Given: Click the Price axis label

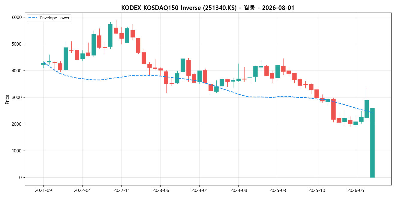Looking at the screenshot, I should click(x=7, y=99).
